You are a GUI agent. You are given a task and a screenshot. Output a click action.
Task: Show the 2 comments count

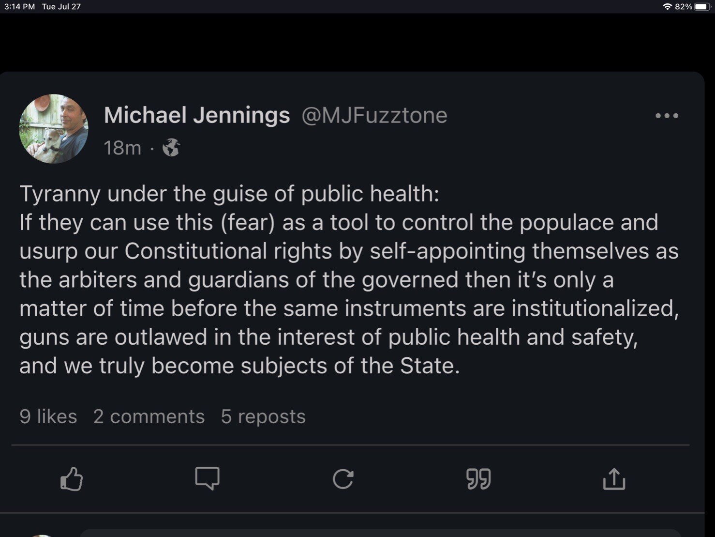click(149, 416)
